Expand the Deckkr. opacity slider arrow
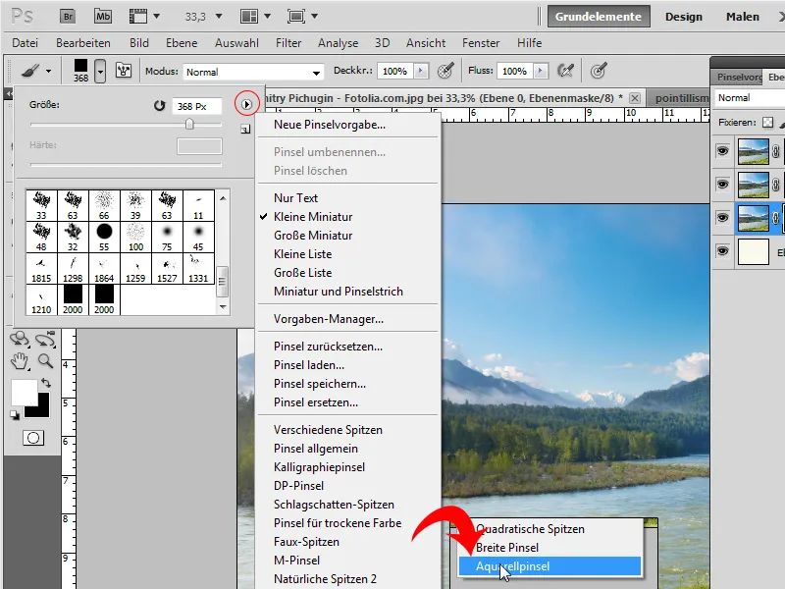Viewport: 785px width, 589px height. coord(421,71)
